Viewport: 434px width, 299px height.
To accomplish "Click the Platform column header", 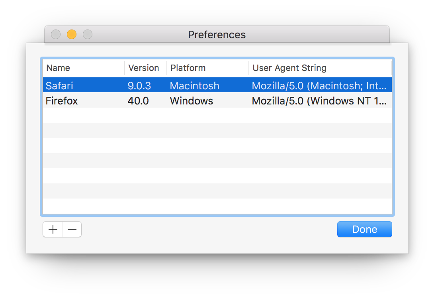I will (x=188, y=68).
